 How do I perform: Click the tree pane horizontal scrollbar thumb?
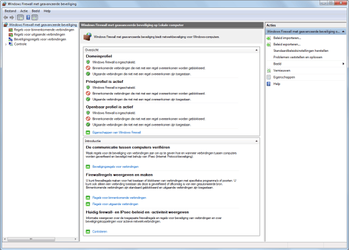pyautogui.click(x=31, y=239)
